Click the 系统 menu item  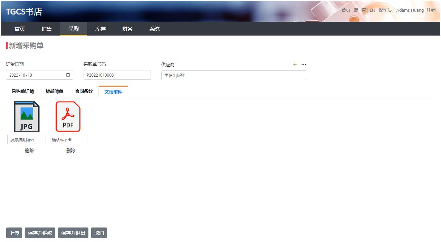pos(154,29)
